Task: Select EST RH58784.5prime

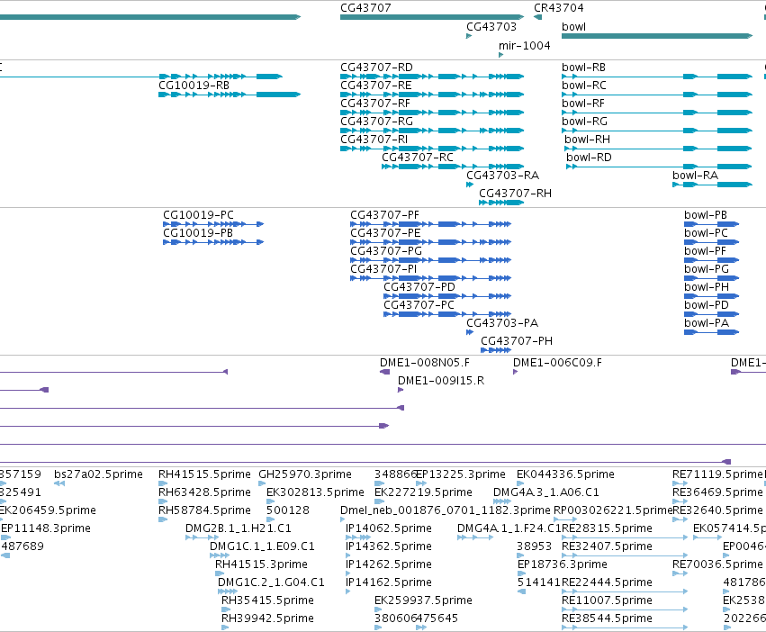Action: [x=163, y=519]
